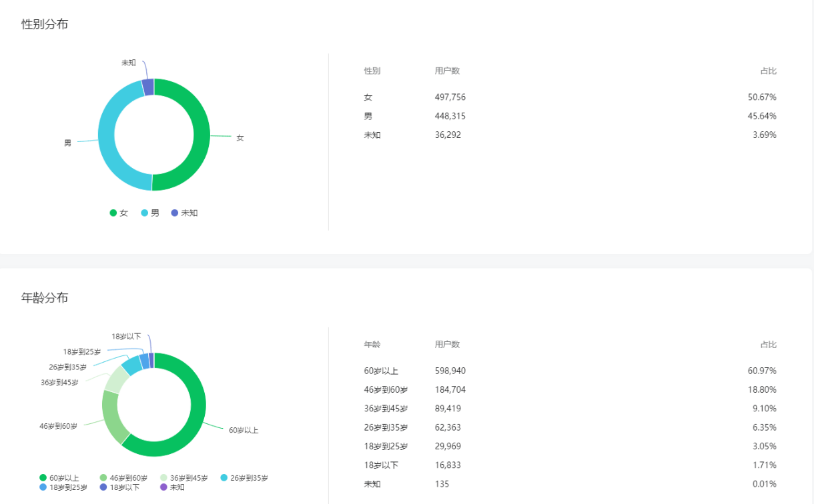Toggle the 男 legend item in gender chart

click(150, 213)
